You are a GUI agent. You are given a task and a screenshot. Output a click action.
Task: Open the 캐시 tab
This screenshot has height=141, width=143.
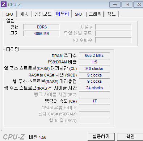click(x=25, y=14)
